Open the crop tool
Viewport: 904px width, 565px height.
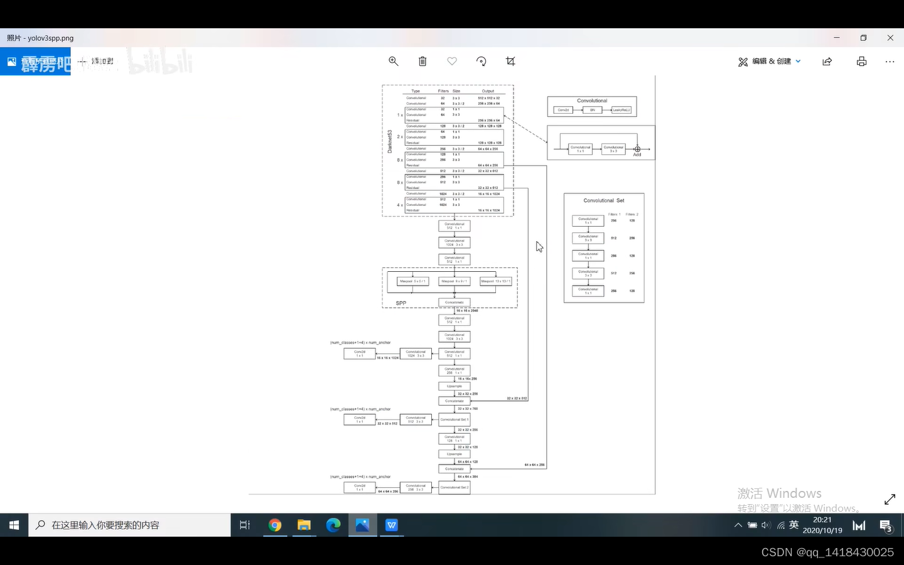point(510,61)
